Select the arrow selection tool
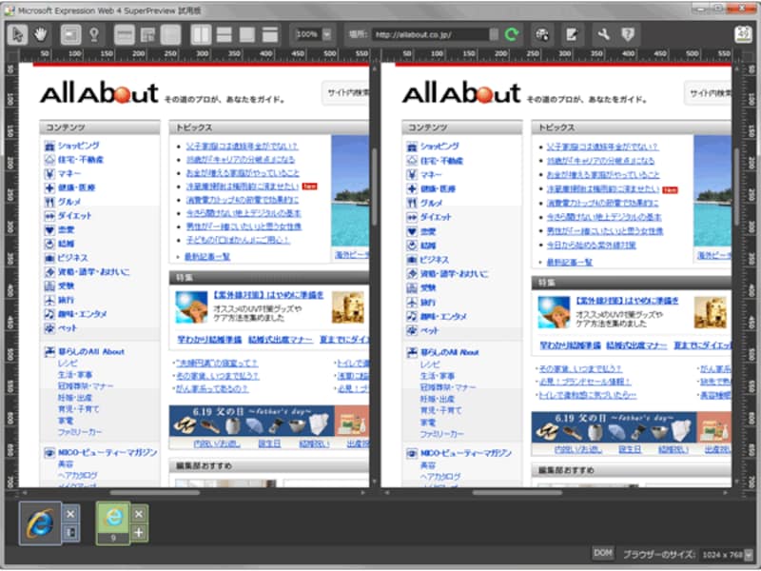761x571 pixels. (x=17, y=33)
